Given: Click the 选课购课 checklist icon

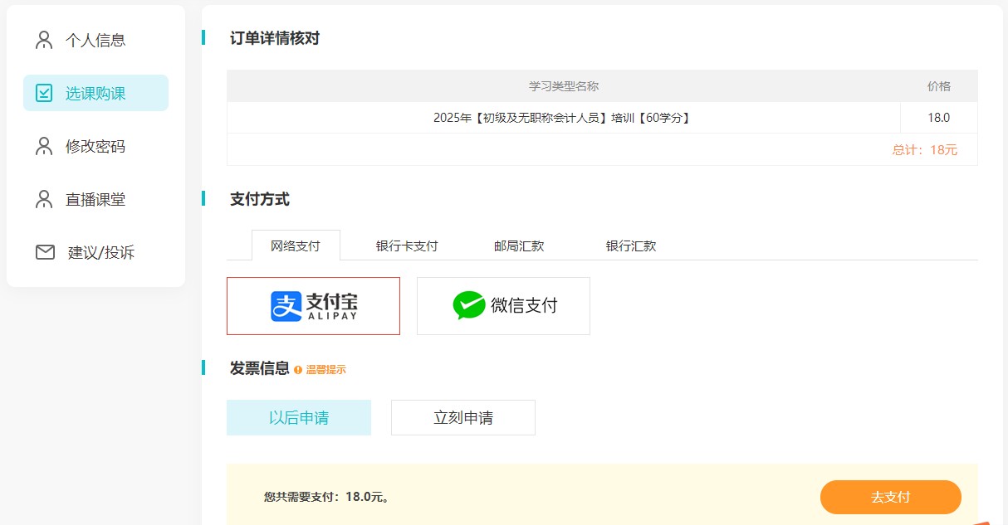Looking at the screenshot, I should click(x=44, y=93).
